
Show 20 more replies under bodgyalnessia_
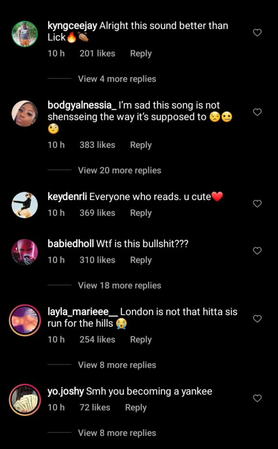(x=119, y=170)
